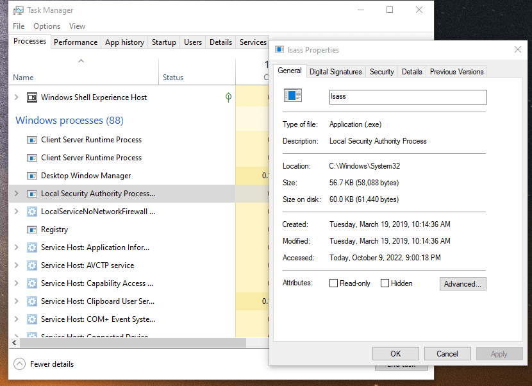Click the LocalServiceNoNetworkFirewall gear icon

pyautogui.click(x=32, y=212)
